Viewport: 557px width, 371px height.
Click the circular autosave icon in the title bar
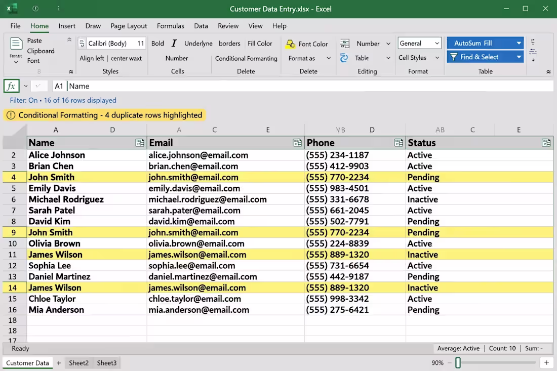(35, 9)
